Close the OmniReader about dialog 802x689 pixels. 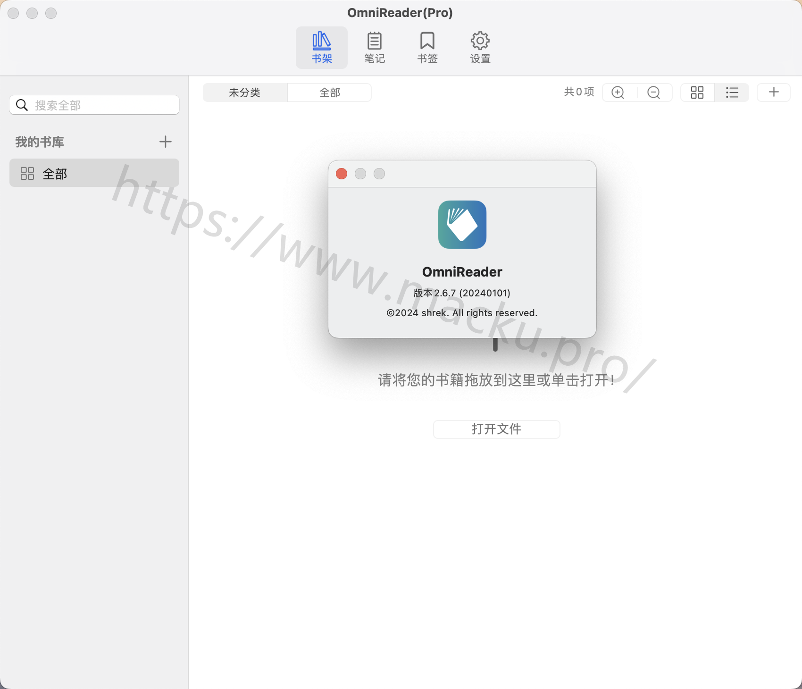pyautogui.click(x=342, y=174)
